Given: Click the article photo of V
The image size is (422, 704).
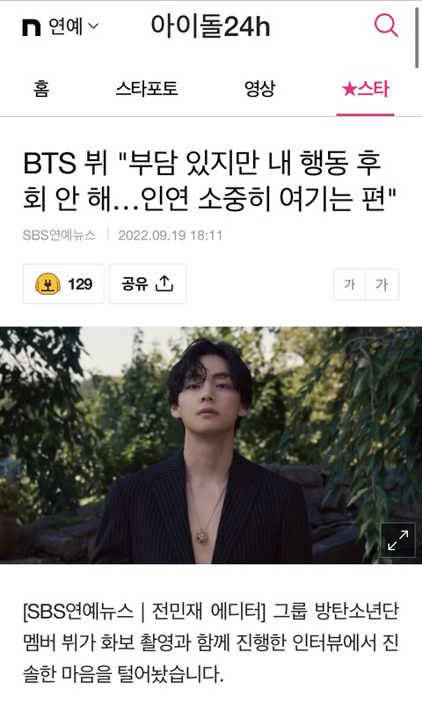Looking at the screenshot, I should 211,445.
